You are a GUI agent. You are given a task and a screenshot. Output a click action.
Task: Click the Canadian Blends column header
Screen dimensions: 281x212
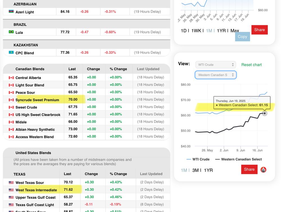tap(30, 69)
